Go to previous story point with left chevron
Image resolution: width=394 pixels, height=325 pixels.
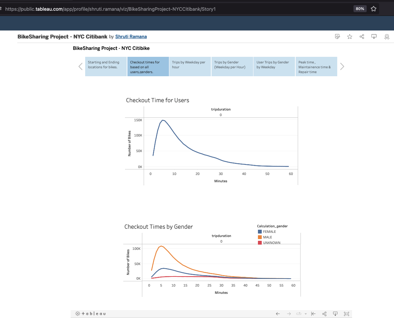click(80, 67)
